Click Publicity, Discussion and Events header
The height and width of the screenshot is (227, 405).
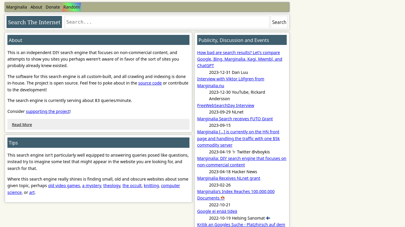pyautogui.click(x=242, y=40)
